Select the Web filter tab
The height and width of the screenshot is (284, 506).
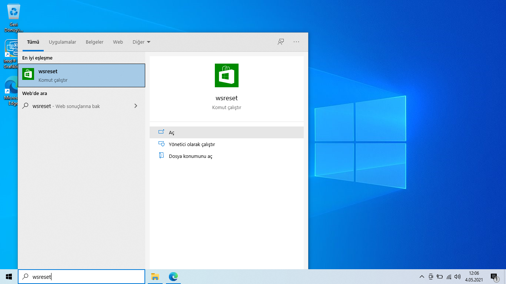118,42
